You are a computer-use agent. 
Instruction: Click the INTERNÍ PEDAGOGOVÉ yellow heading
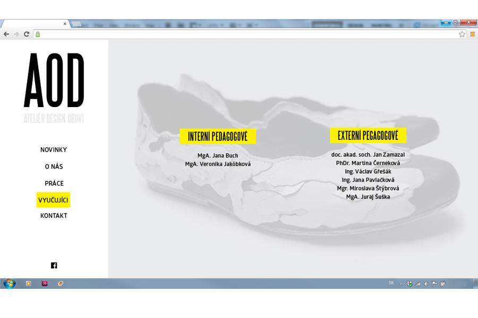point(218,136)
